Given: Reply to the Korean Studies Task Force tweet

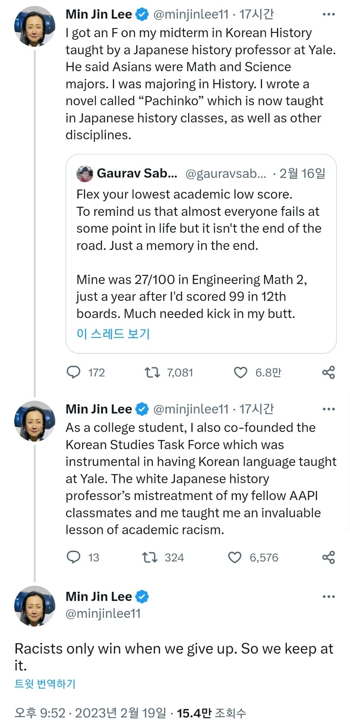Looking at the screenshot, I should [74, 557].
